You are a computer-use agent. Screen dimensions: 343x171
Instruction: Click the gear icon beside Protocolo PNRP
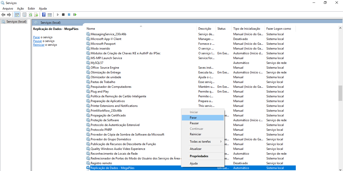(88, 130)
